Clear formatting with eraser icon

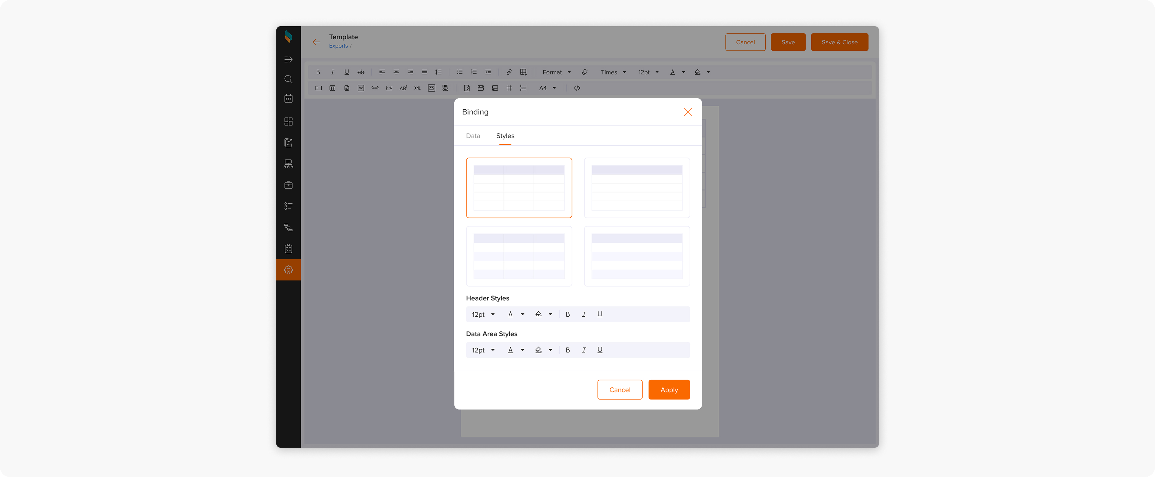tap(585, 72)
